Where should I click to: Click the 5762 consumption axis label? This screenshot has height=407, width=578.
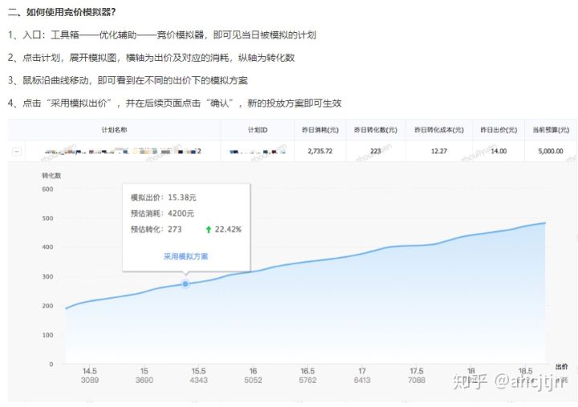pos(307,380)
